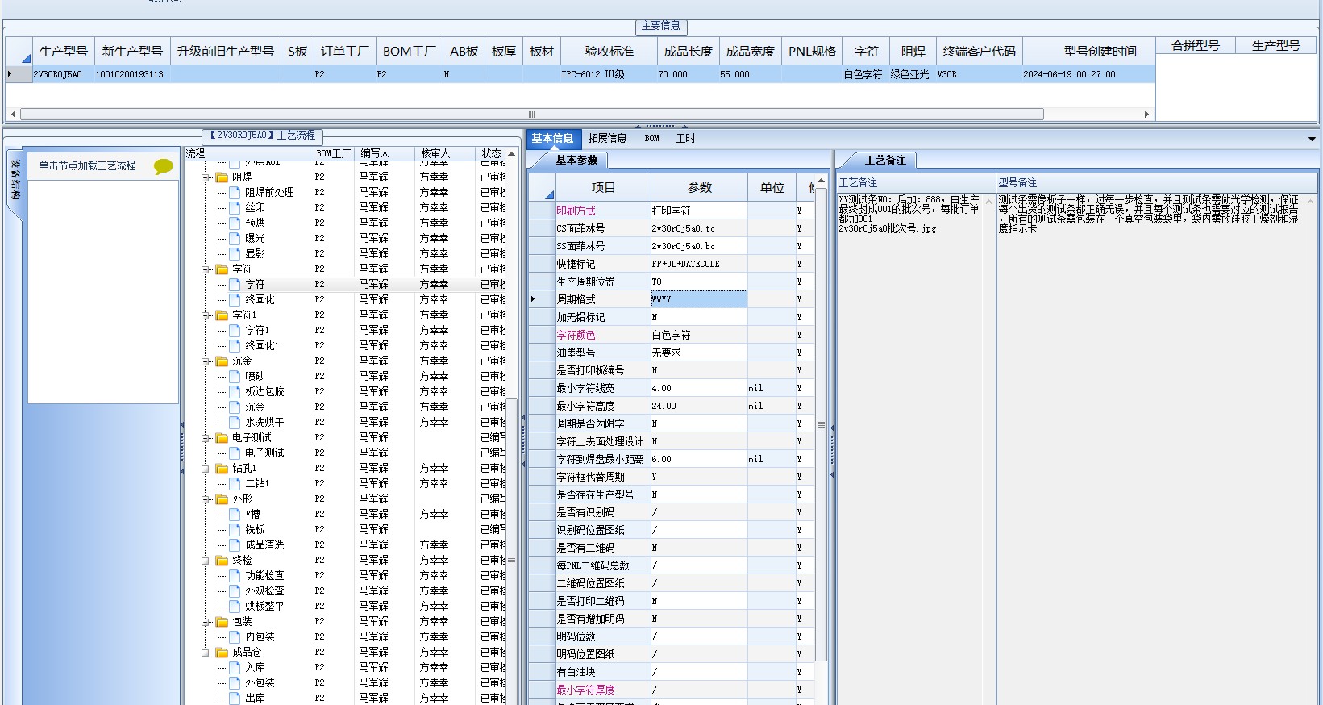Select the 水洗烘干 process step
Viewport: 1323px width, 705px height.
click(x=264, y=422)
